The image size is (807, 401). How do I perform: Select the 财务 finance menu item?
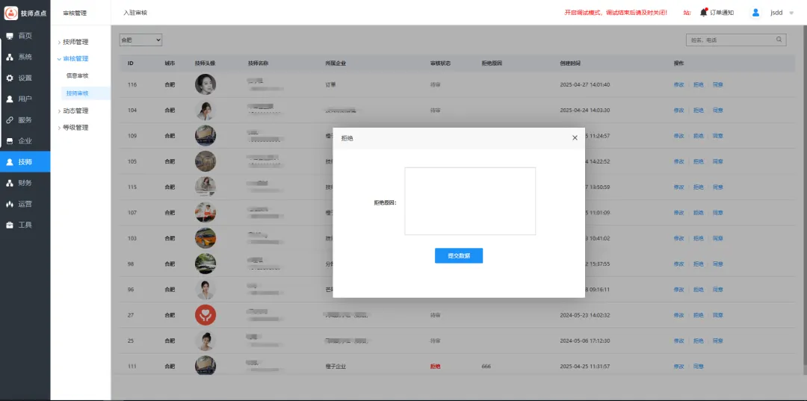coord(25,183)
